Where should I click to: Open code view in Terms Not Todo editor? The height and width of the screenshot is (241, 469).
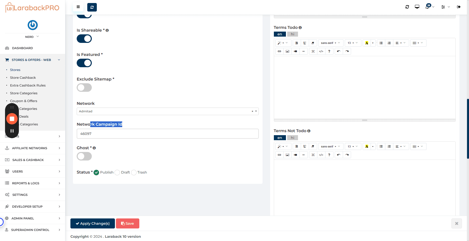pos(321,155)
